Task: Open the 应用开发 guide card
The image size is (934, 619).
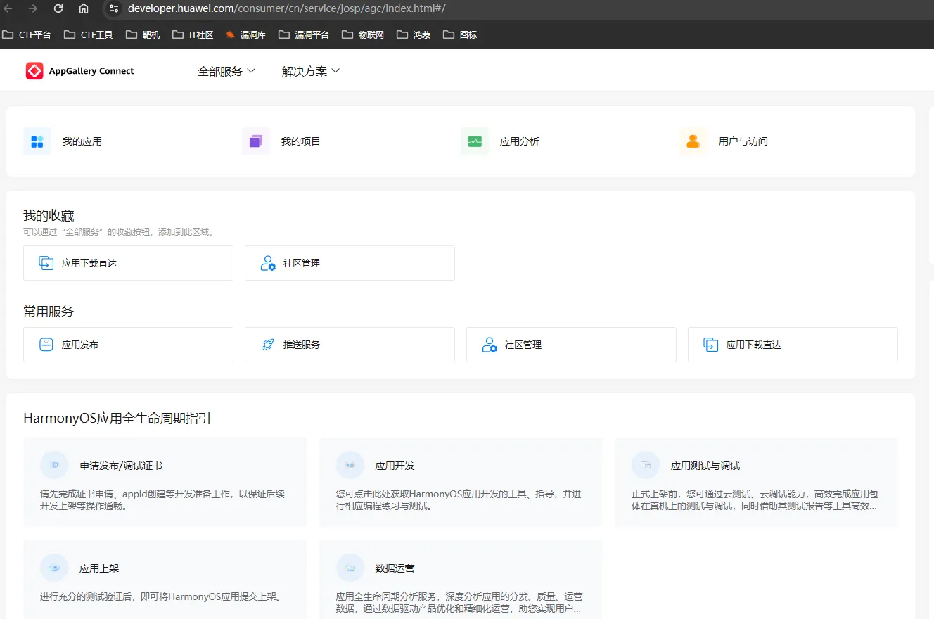Action: tap(461, 482)
